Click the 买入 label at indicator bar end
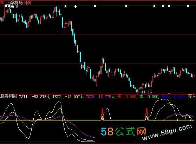196x144 pixels. (192, 97)
